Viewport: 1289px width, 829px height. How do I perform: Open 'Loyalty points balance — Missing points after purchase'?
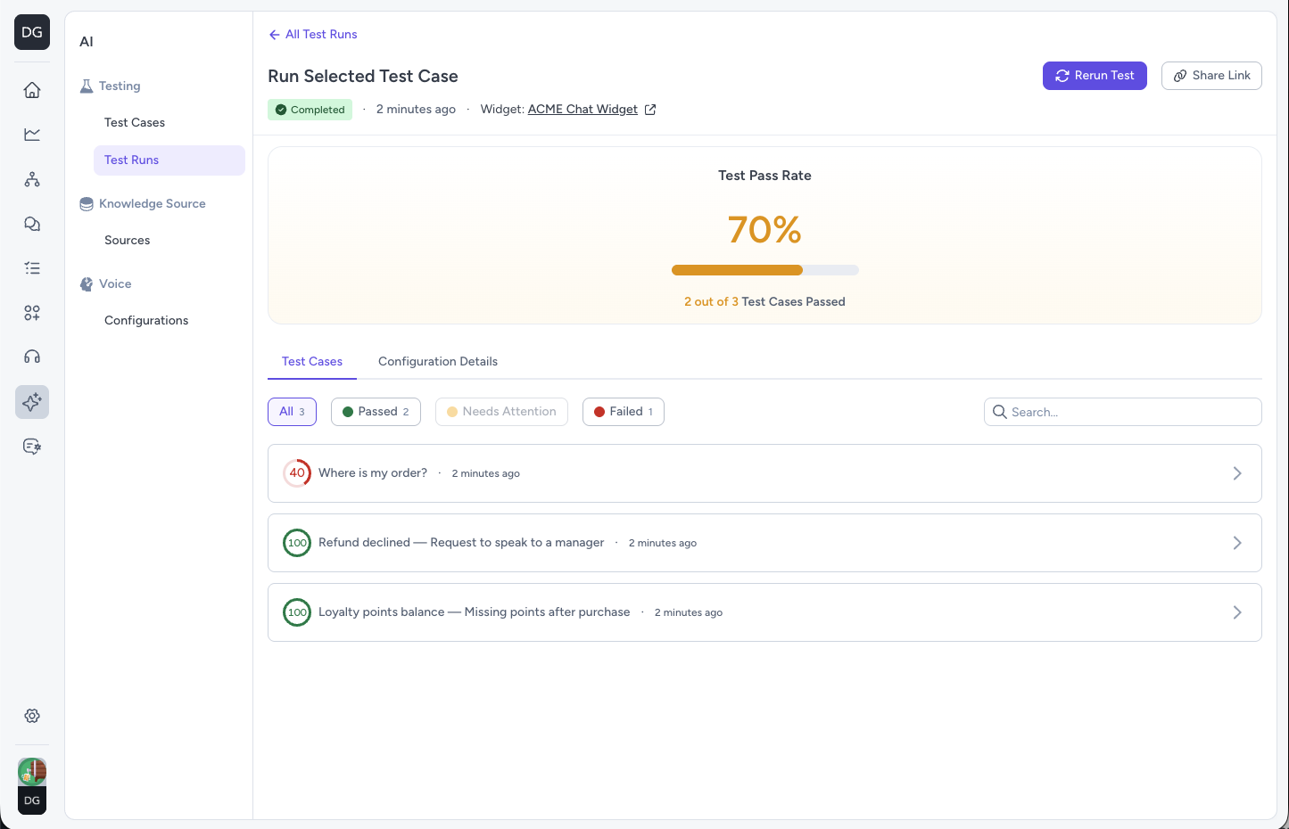coord(764,612)
